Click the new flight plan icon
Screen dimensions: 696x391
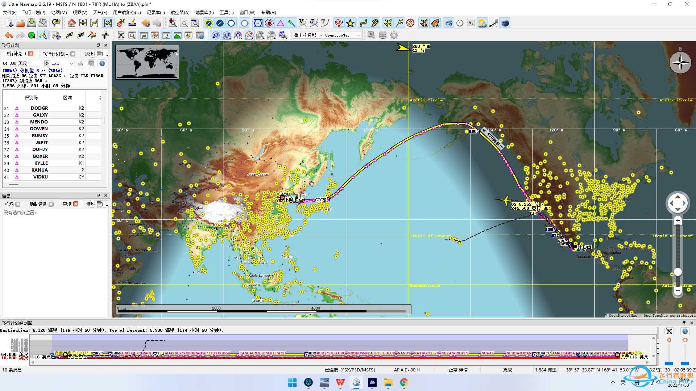[10, 23]
